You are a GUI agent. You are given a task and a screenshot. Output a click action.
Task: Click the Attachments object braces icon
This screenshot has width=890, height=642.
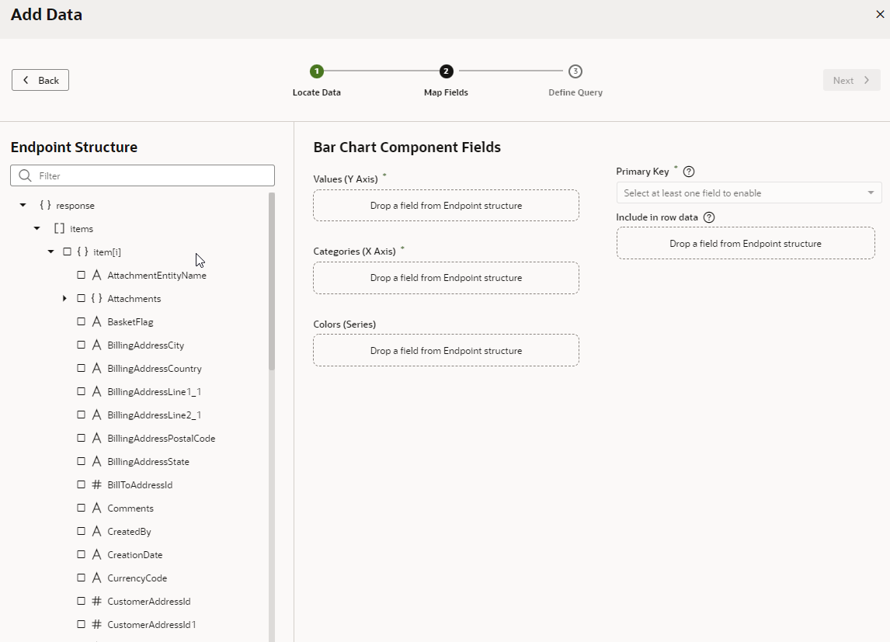96,298
